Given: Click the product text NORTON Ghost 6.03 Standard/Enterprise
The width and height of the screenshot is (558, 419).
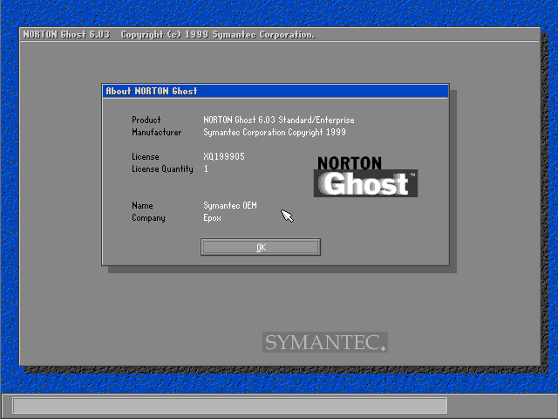Looking at the screenshot, I should pos(279,120).
